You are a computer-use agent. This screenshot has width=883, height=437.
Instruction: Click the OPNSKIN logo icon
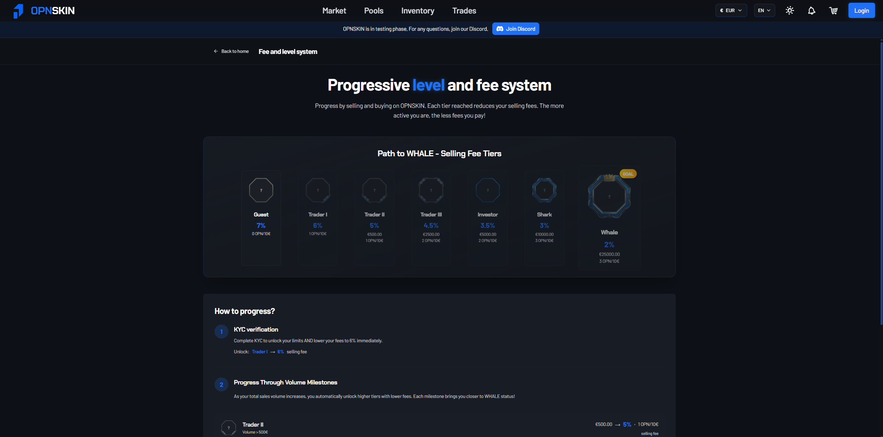tap(18, 10)
